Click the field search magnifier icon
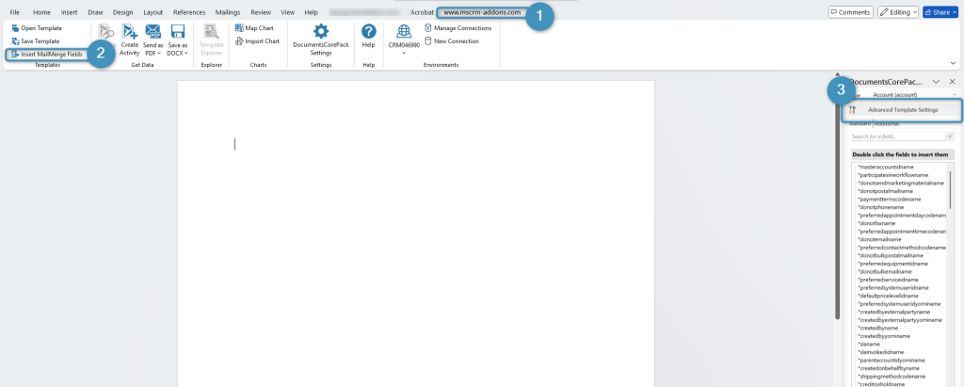Image resolution: width=964 pixels, height=387 pixels. [950, 137]
